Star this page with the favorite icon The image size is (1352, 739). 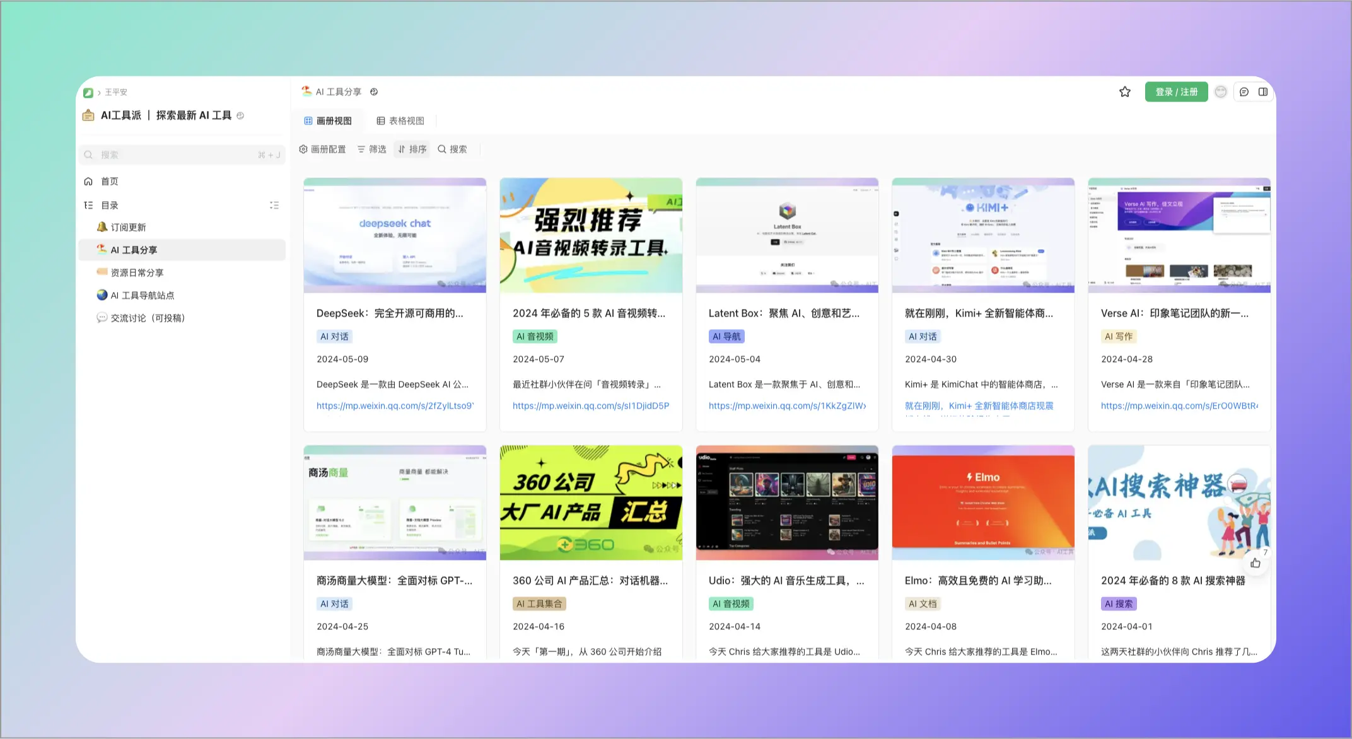pyautogui.click(x=1124, y=92)
